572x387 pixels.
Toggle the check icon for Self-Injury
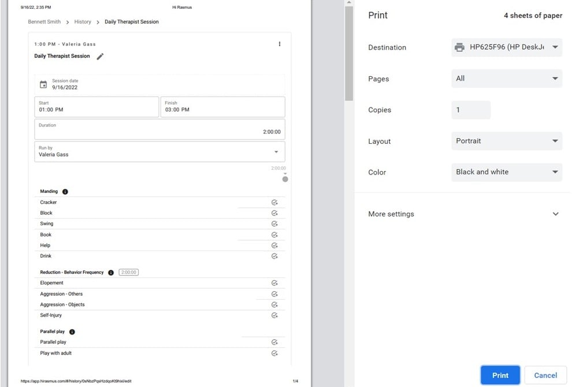click(274, 315)
